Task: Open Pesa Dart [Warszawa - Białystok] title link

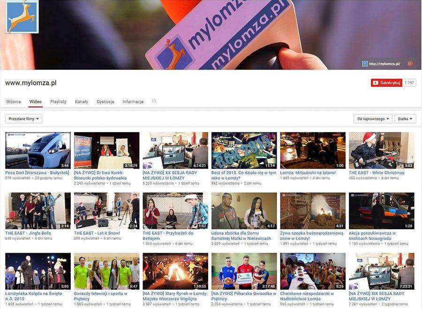Action: 37,173
